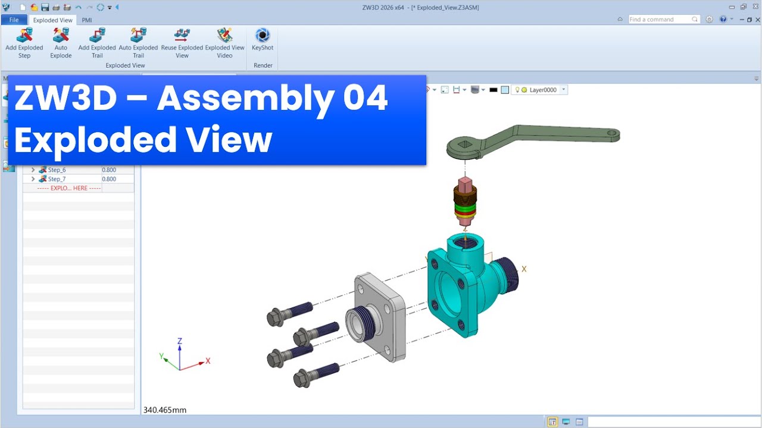Image resolution: width=762 pixels, height=428 pixels.
Task: Click the status bar command input field
Action: tap(674, 422)
